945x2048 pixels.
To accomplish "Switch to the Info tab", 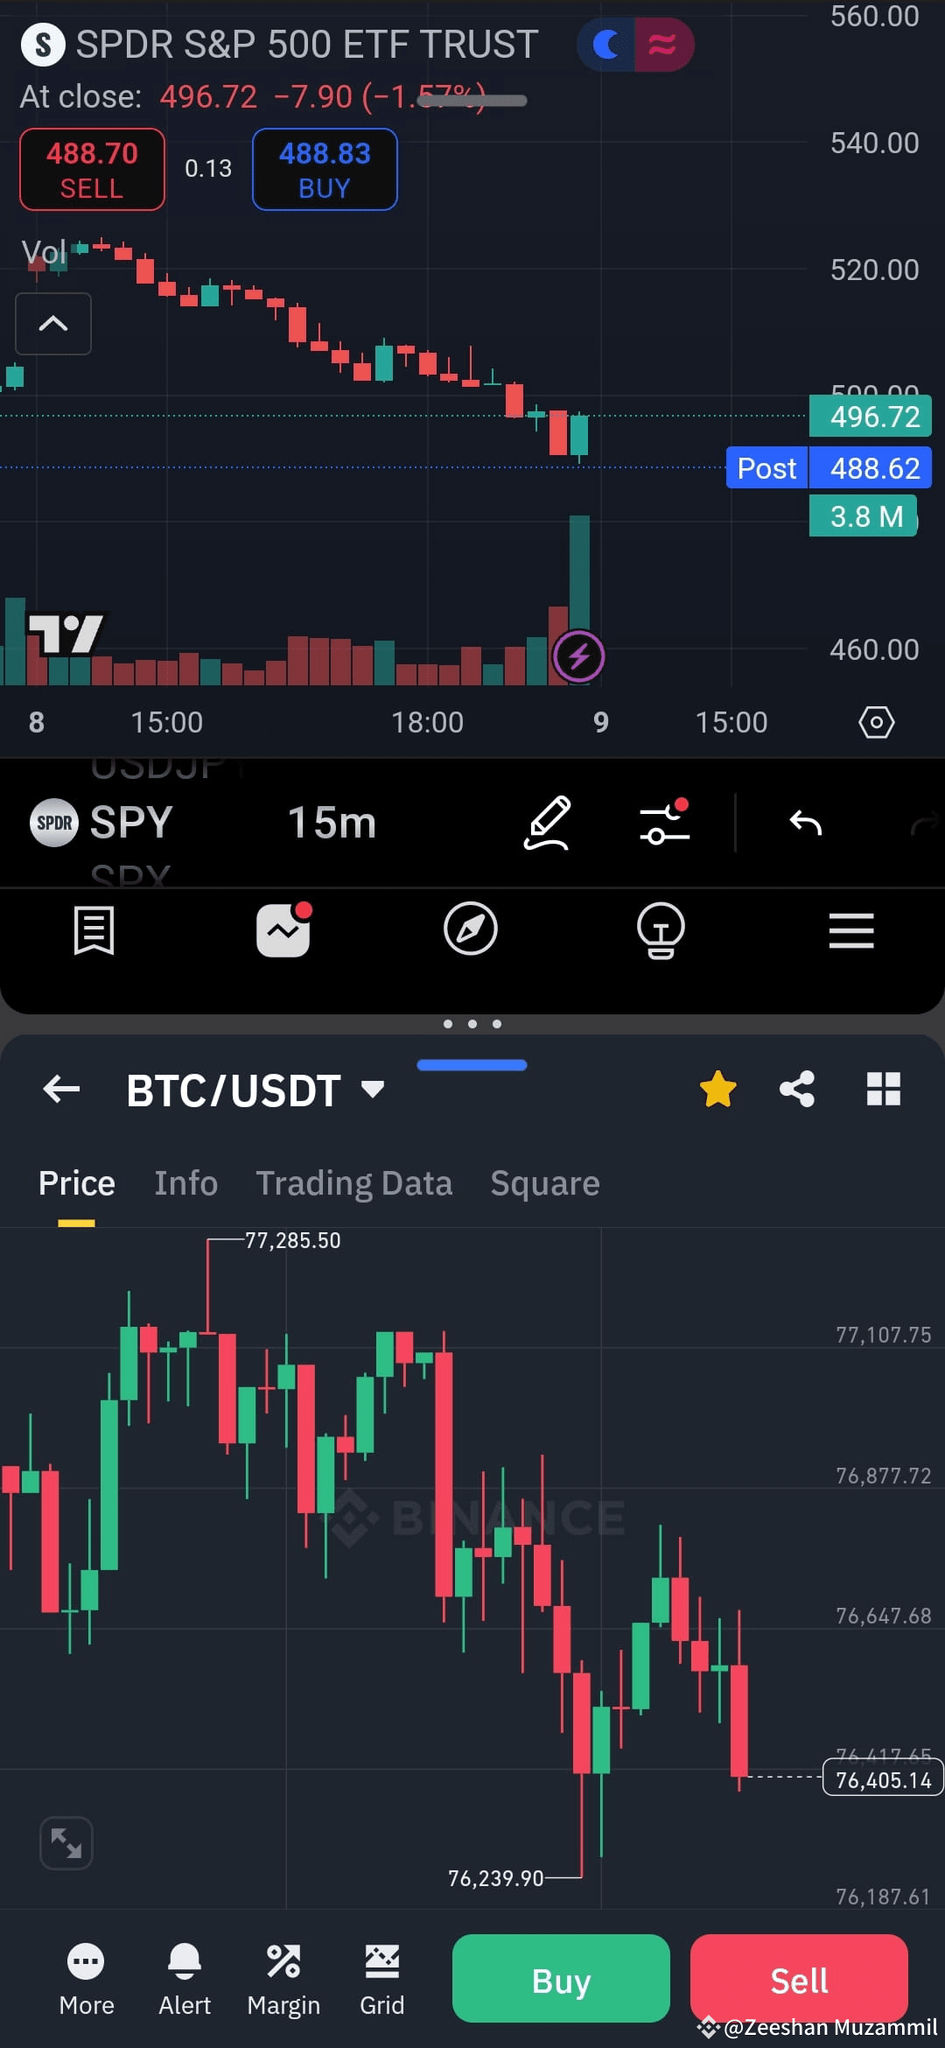I will [x=186, y=1183].
